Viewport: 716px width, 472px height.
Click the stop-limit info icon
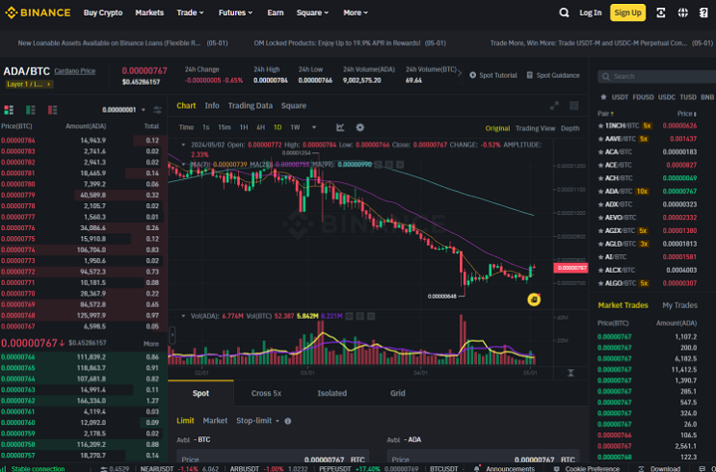(288, 421)
